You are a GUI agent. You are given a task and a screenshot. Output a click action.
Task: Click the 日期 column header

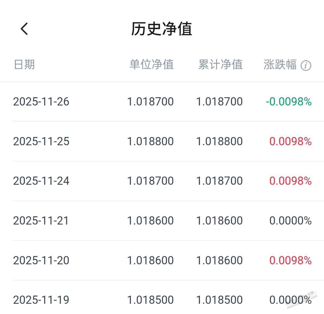tap(24, 65)
